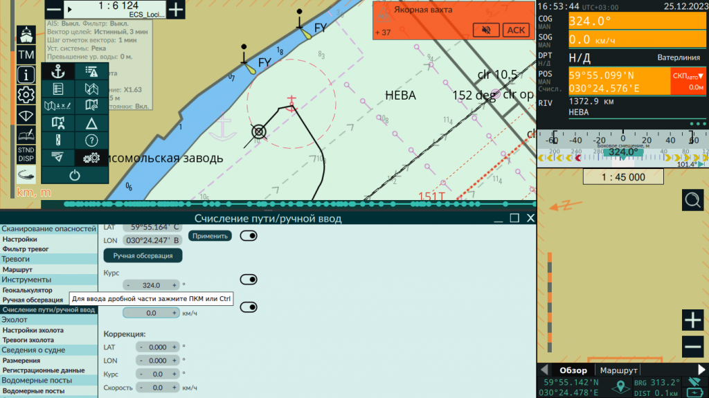Click the map pin position icon

[620, 387]
